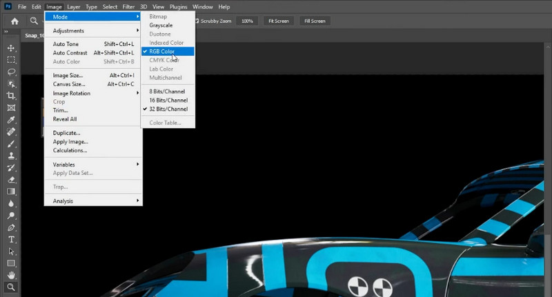Screen dimensions: 552x297
Task: Select the Eraser tool
Action: 11,180
